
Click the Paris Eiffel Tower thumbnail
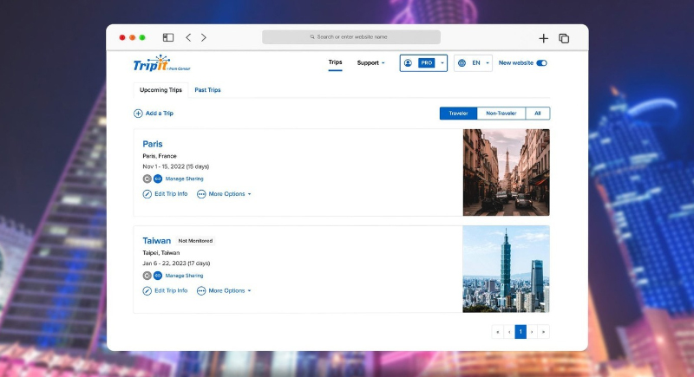tap(506, 172)
